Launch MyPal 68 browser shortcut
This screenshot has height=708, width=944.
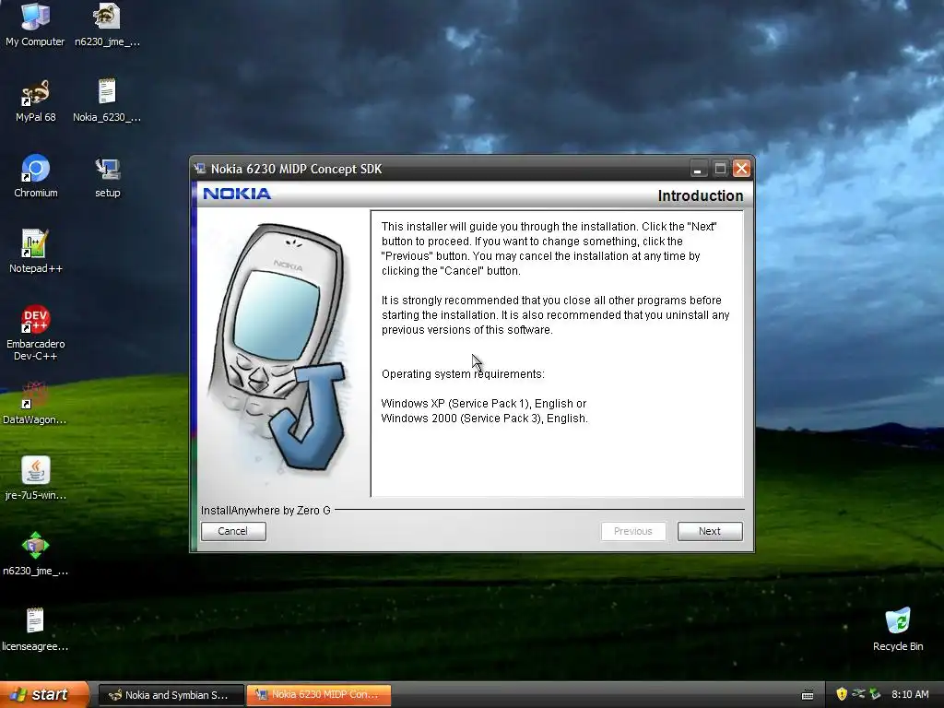click(36, 100)
